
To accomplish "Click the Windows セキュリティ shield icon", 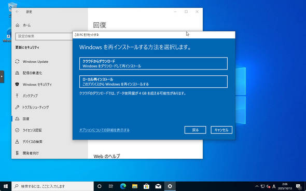I will (17, 85).
